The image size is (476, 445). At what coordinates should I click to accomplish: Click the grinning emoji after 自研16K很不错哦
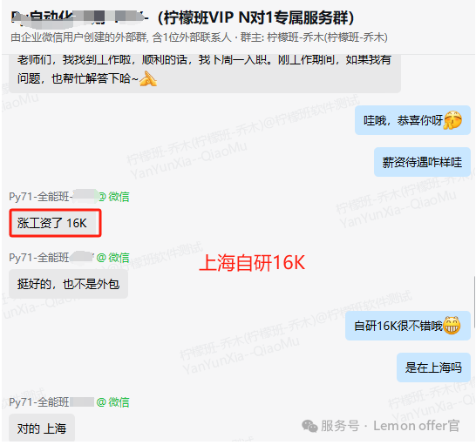[452, 325]
